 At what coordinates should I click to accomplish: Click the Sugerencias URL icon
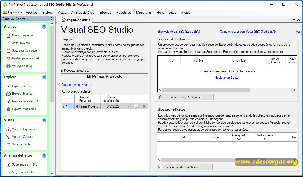click(8, 172)
